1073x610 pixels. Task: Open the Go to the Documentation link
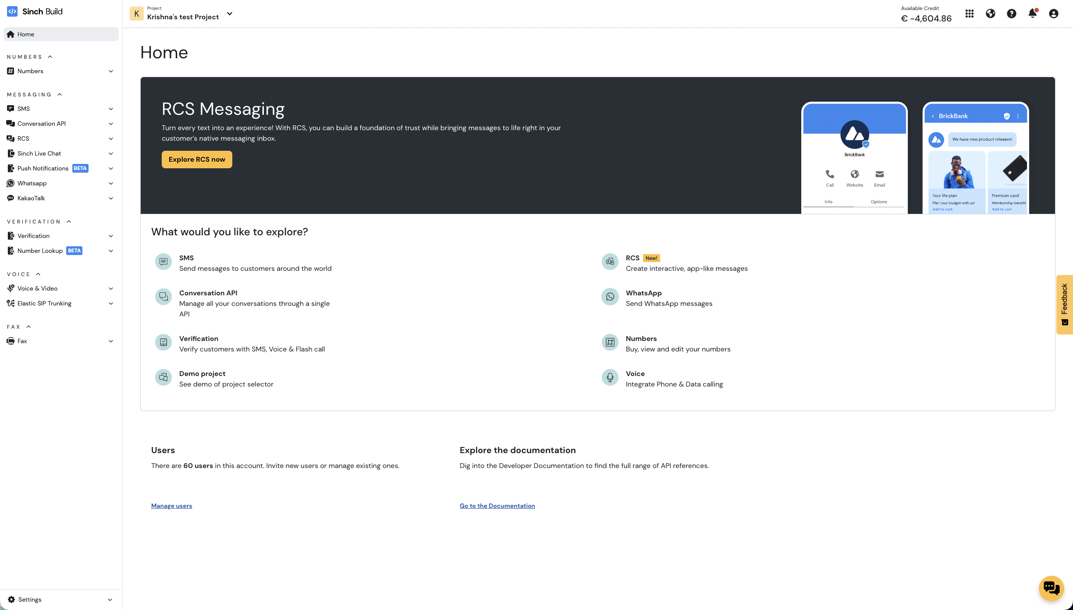tap(497, 506)
